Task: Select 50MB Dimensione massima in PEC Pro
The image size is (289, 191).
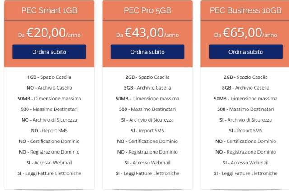Action: (x=147, y=99)
